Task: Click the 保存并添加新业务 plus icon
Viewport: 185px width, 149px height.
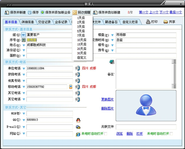Action: pos(43,12)
